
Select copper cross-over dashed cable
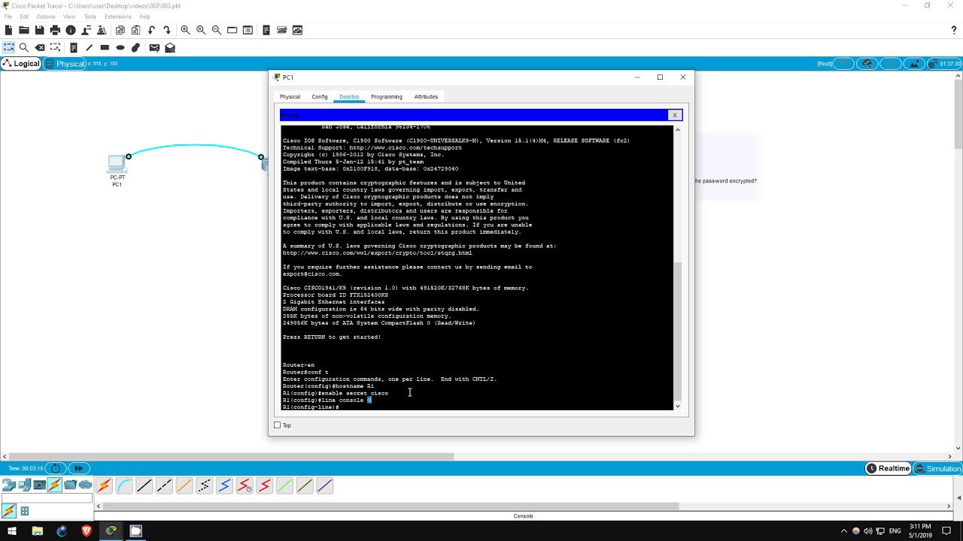coord(164,486)
